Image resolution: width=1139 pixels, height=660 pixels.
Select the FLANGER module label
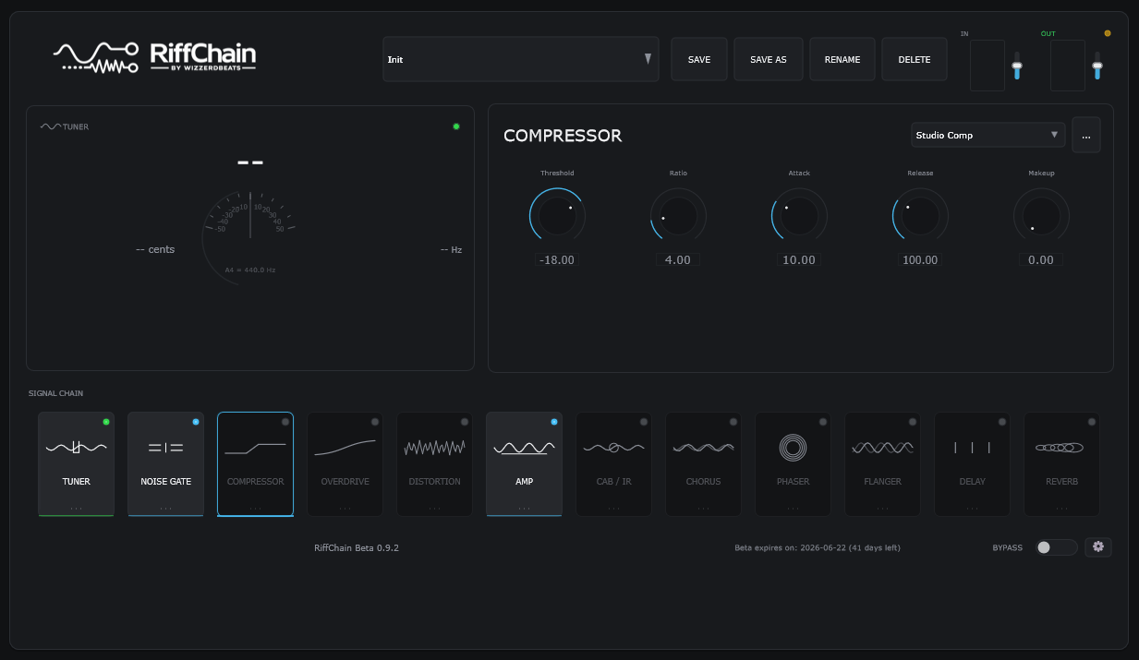click(x=882, y=482)
